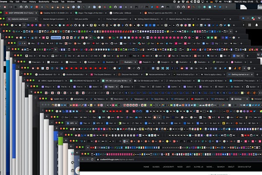Open the SEARCH navigation link
Image resolution: width=262 pixels, height=175 pixels.
[221, 167]
